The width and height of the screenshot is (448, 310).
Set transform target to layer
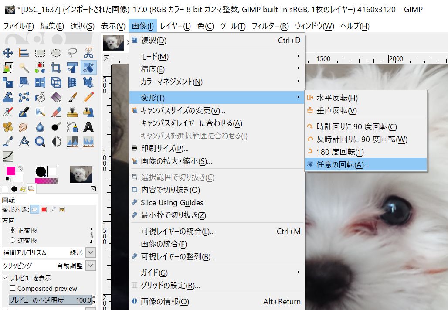(34, 210)
